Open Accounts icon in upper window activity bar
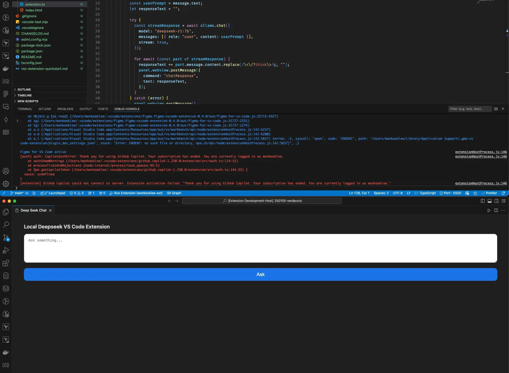The width and height of the screenshot is (509, 373). coord(6,171)
